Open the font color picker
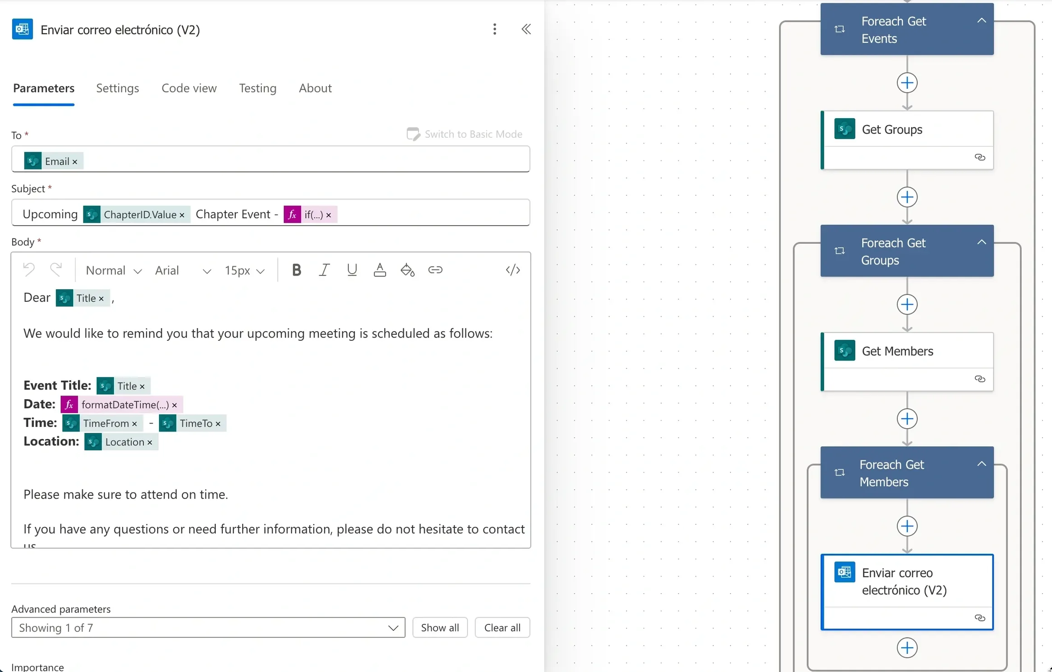1052x672 pixels. pyautogui.click(x=380, y=270)
